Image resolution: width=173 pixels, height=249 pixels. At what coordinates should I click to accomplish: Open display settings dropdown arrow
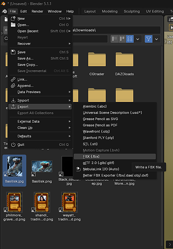pyautogui.click(x=138, y=39)
